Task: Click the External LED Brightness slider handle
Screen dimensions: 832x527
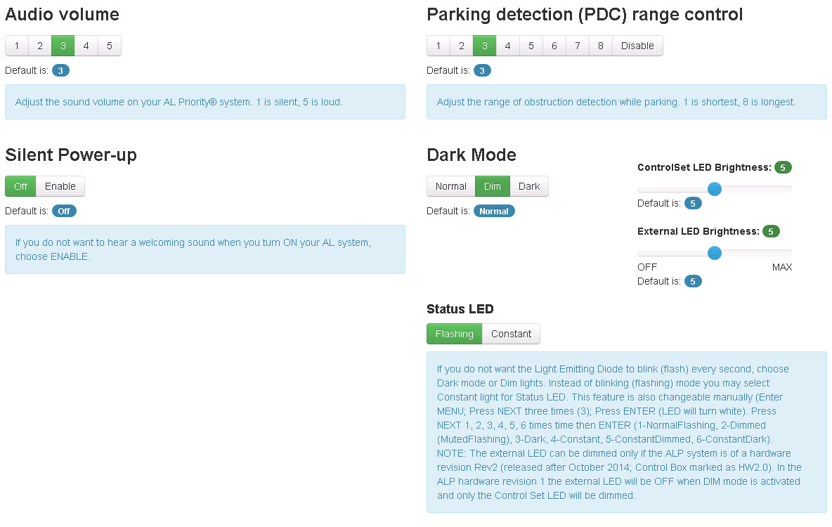Action: pos(715,253)
